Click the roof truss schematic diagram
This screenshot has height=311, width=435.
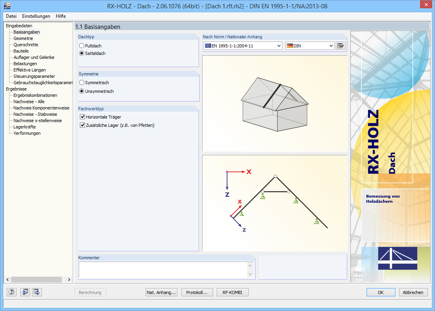(275, 203)
